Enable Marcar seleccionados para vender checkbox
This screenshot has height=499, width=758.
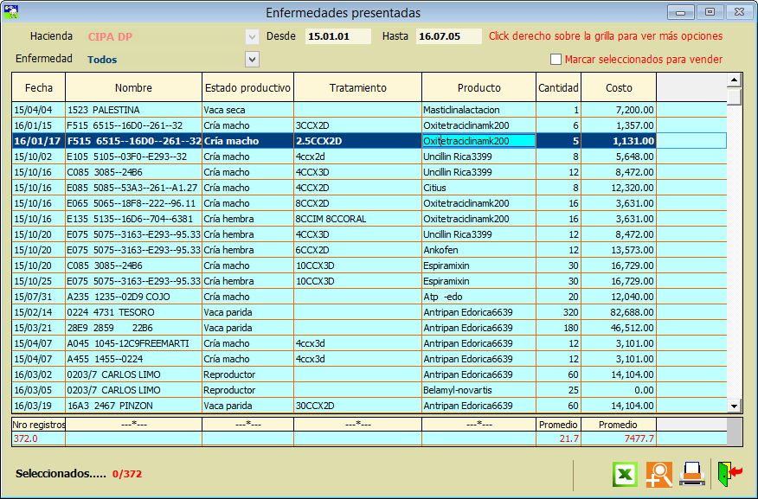pos(556,60)
